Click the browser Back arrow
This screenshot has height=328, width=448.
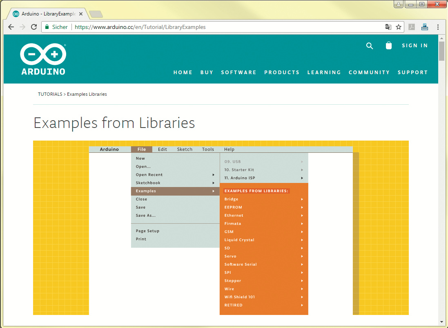(x=11, y=27)
